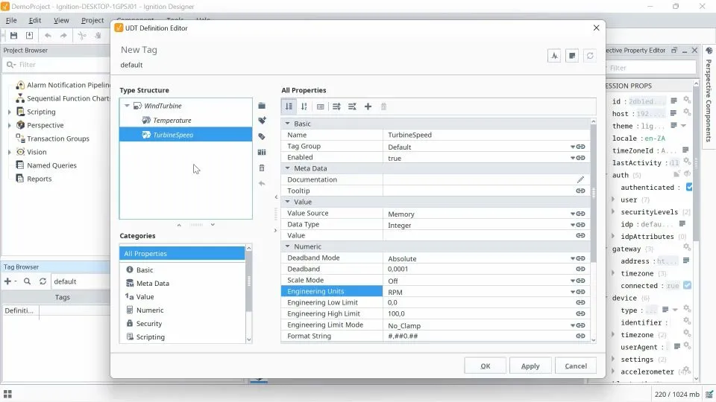
Task: Click the Save icon in Designer toolbar
Action: pos(13,36)
